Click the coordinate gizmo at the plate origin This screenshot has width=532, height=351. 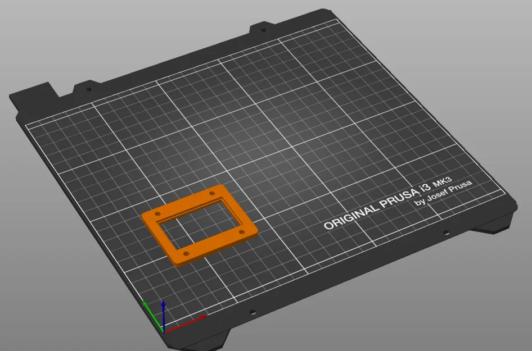(164, 332)
